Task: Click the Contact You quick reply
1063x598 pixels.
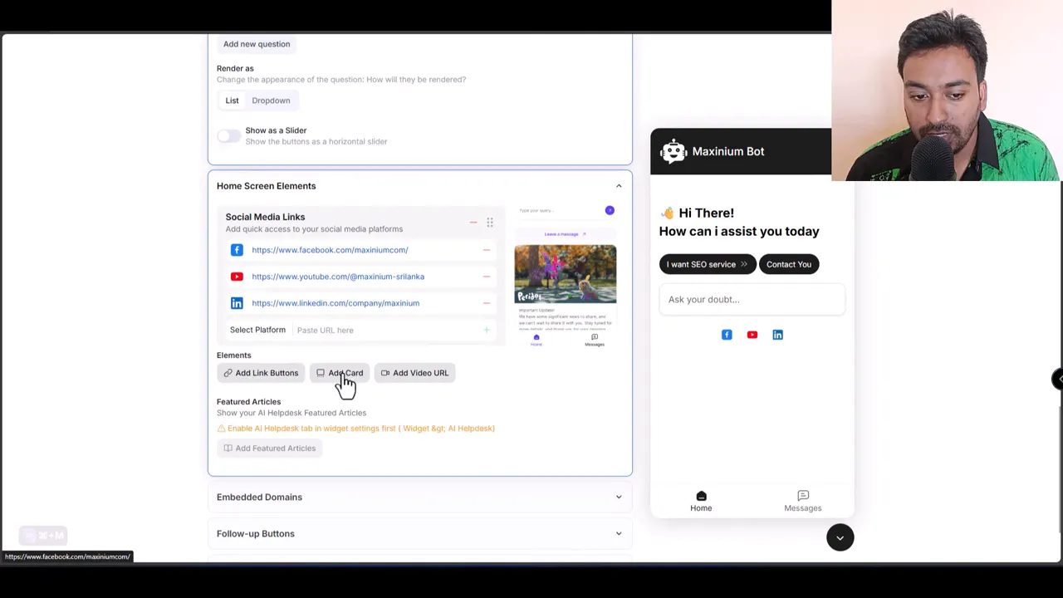Action: click(788, 264)
